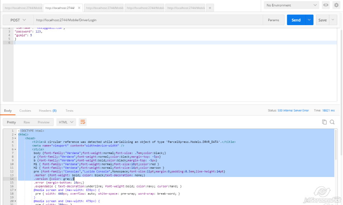Viewport: 343px width, 205px height.
Task: Open the manage environments gear icon
Action: (x=336, y=5)
